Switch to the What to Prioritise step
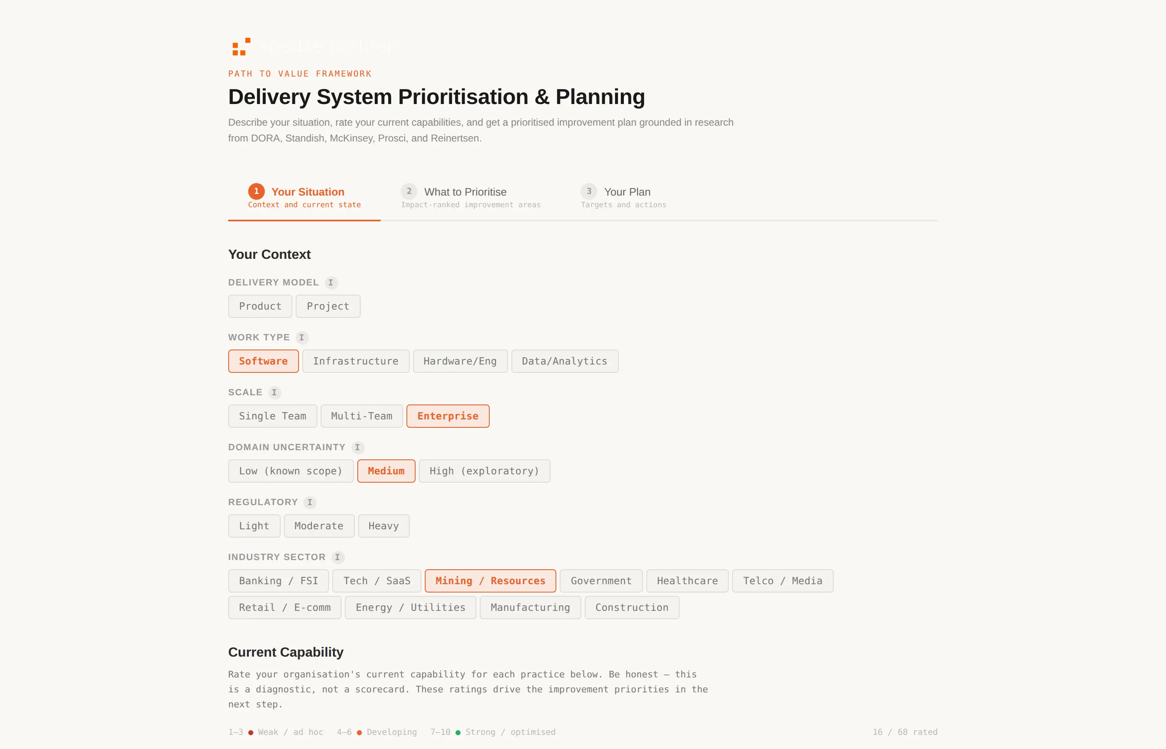This screenshot has height=749, width=1166. [465, 192]
